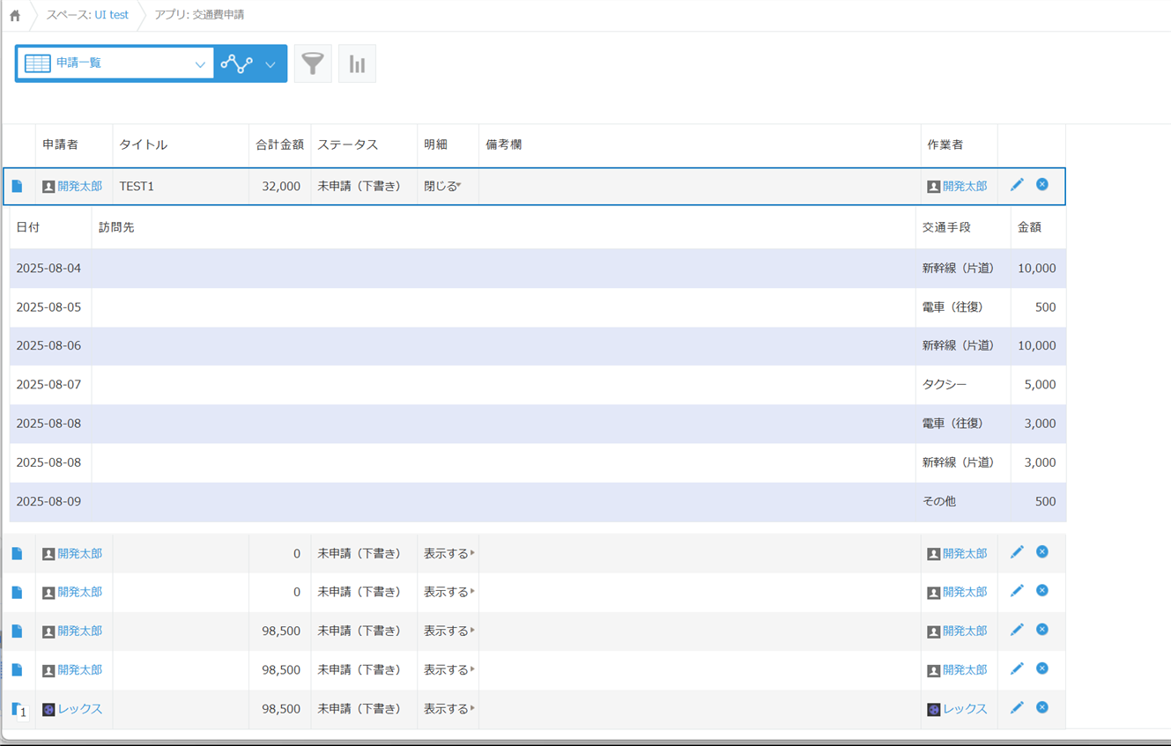The height and width of the screenshot is (746, 1171).
Task: Open the UI test space link
Action: tap(112, 15)
